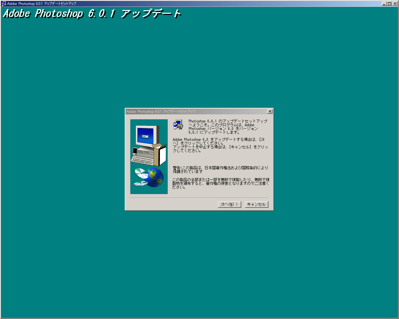Maximize the main setup window
This screenshot has width=399, height=319.
(389, 4)
